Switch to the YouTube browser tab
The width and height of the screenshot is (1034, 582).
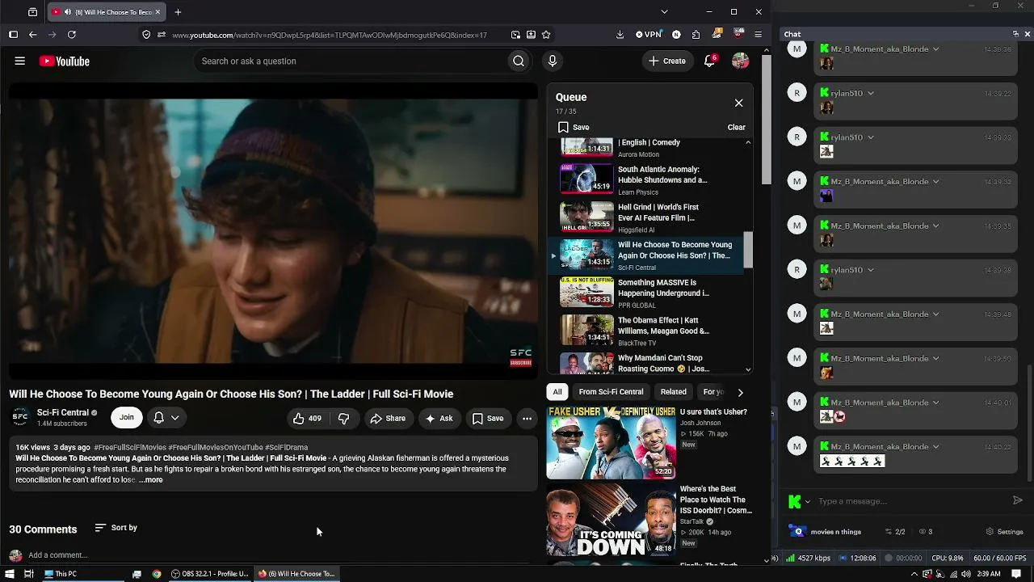pyautogui.click(x=105, y=12)
